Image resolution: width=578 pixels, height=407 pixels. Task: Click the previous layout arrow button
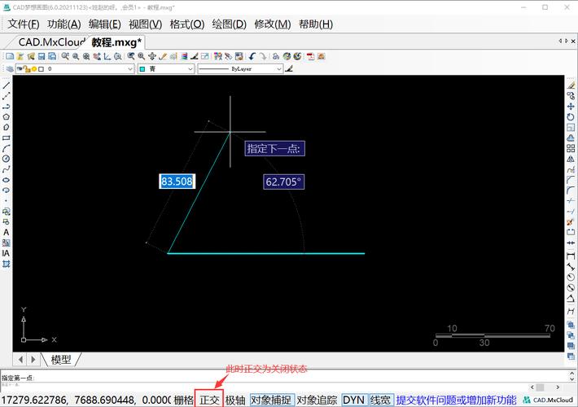click(20, 360)
